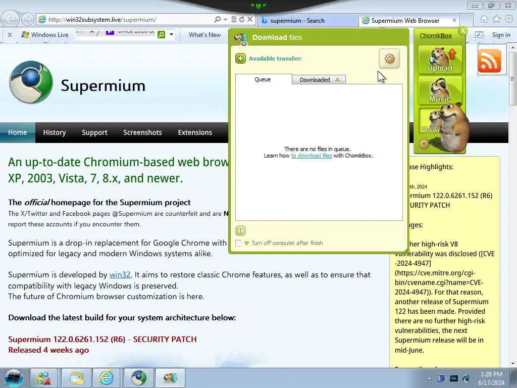Pause the ChomikBox download queue
517x388 pixels.
(x=241, y=230)
